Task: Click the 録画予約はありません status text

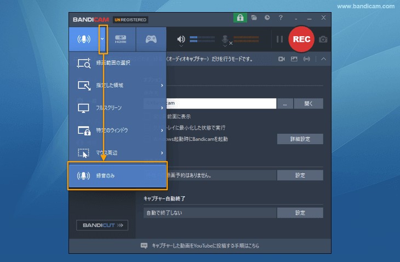Action: [x=189, y=175]
